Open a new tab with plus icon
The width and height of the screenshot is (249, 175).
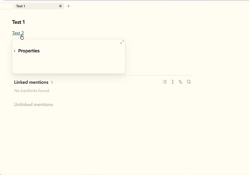[69, 6]
